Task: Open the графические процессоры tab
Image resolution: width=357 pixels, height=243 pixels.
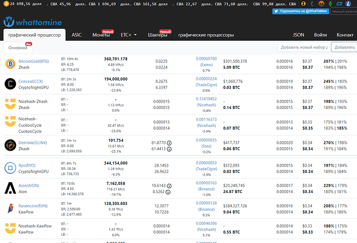Action: (206, 35)
